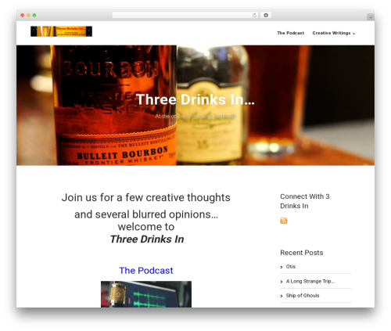
Task: Click the Connect With 3 Drinks In heading
Action: pos(305,201)
